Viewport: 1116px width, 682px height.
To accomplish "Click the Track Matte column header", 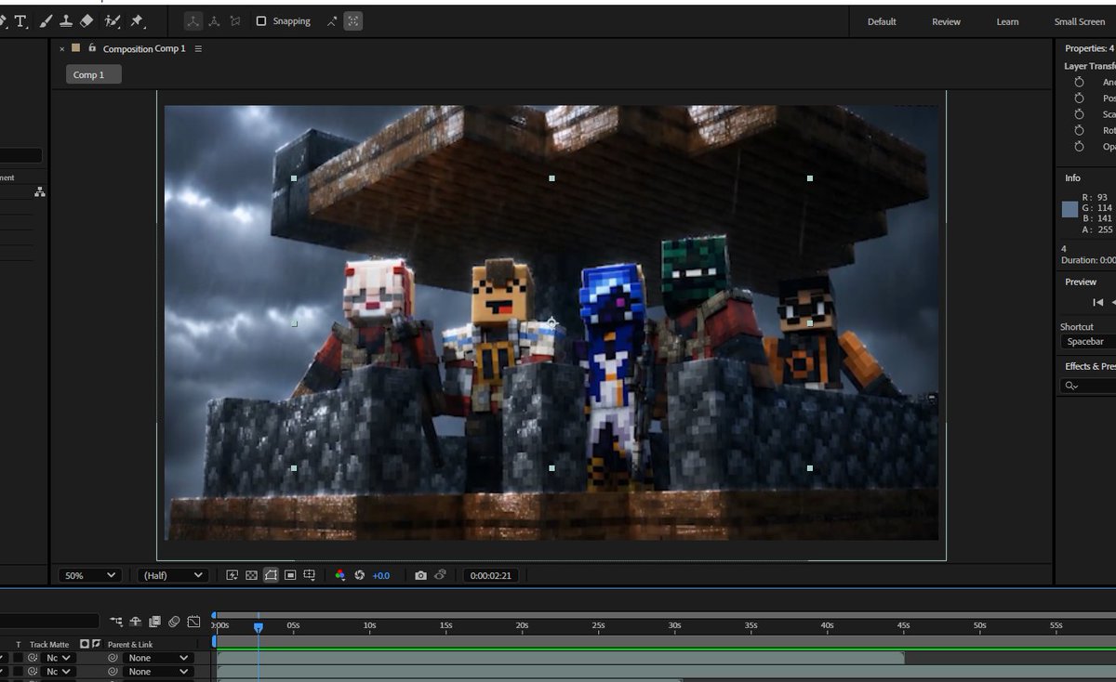I will coord(49,644).
